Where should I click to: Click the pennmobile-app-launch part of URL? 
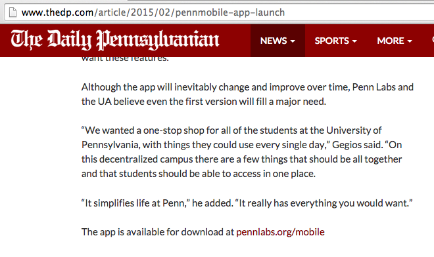[x=230, y=12]
